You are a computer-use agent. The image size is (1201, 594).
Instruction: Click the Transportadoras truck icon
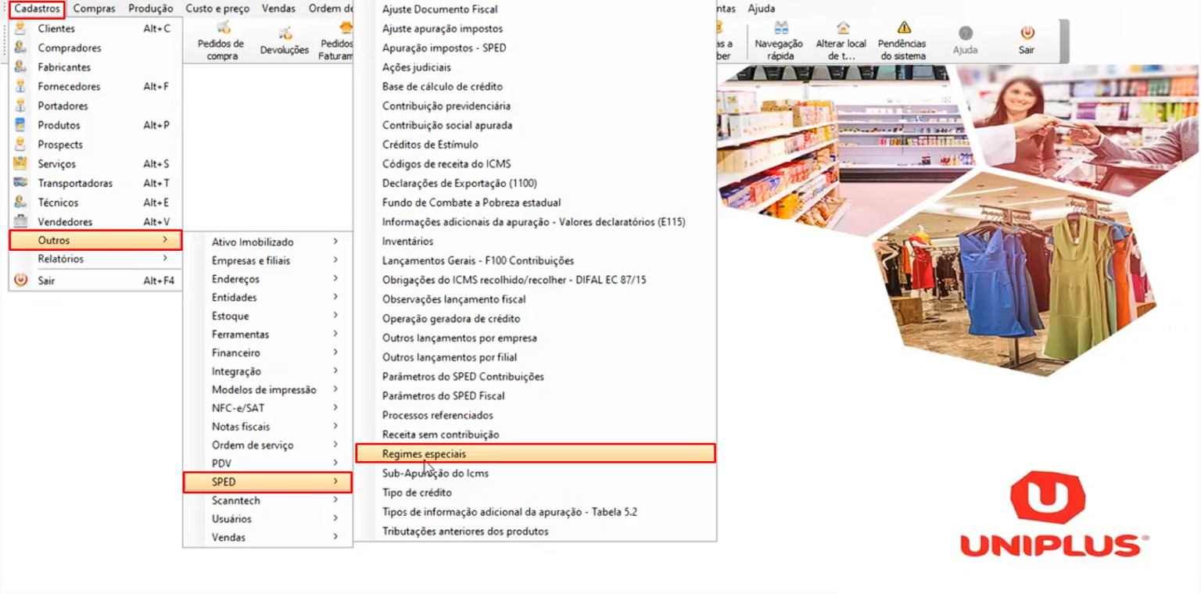[20, 183]
